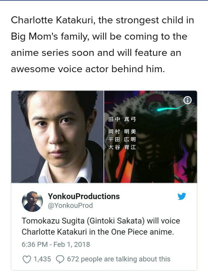The image size is (208, 271).
Task: Like the tweet via heart icon
Action: coord(27,259)
